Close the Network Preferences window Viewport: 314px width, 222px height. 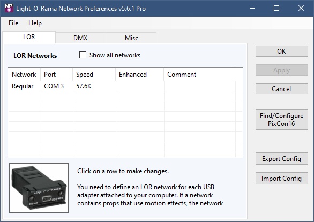[x=301, y=8]
